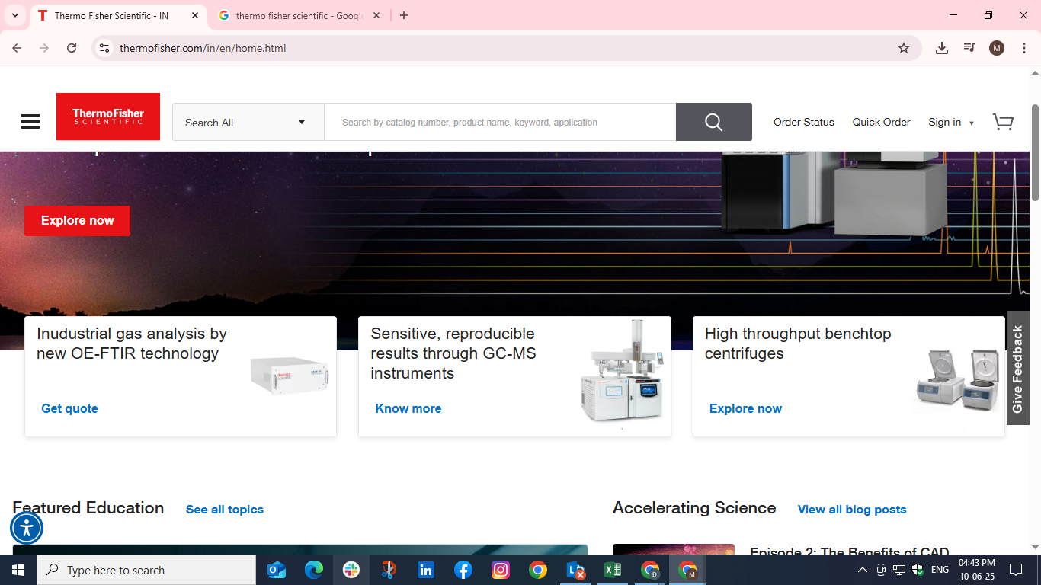
Task: Close the Google search tab
Action: pyautogui.click(x=376, y=15)
